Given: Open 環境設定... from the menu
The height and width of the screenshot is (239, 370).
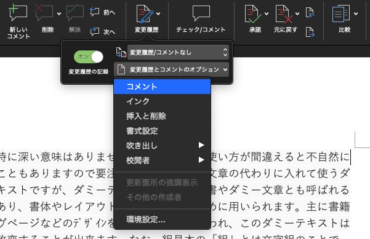Looking at the screenshot, I should (x=162, y=219).
